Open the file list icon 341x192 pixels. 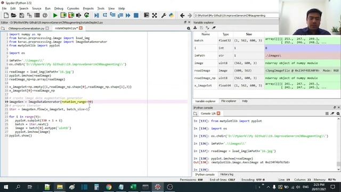(x=37, y=15)
